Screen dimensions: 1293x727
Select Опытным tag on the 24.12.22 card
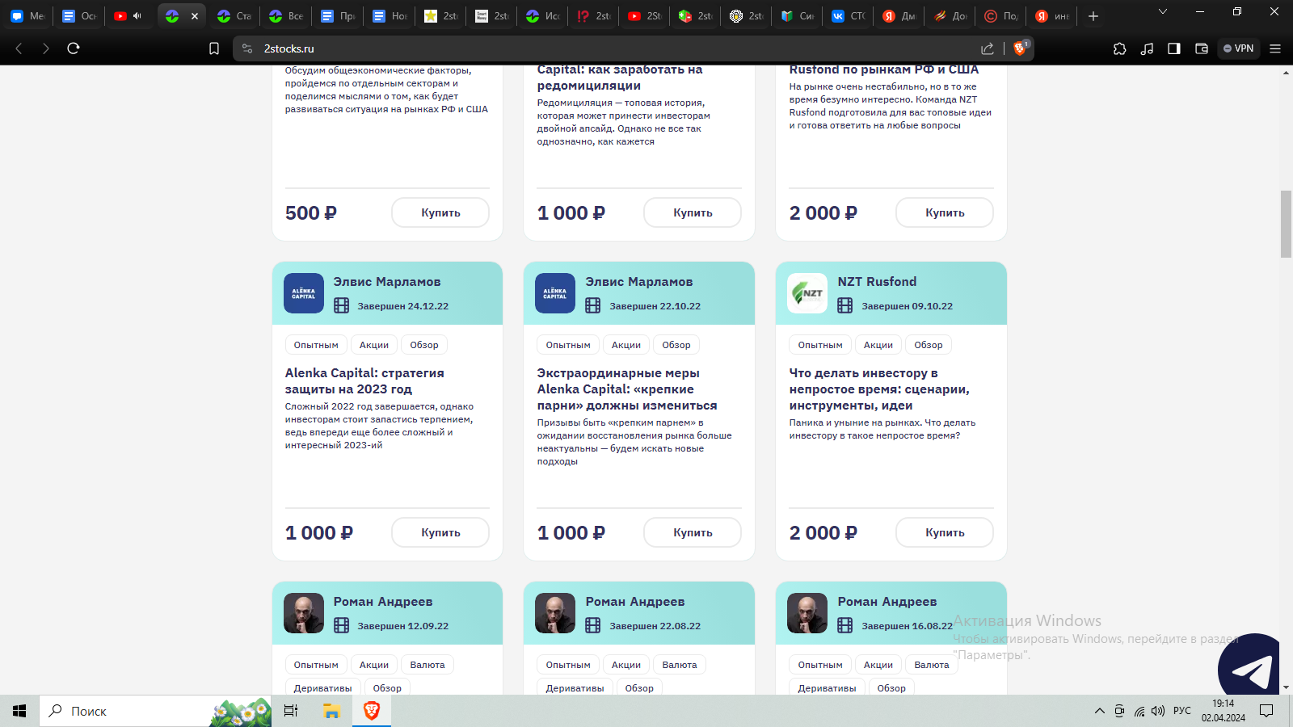click(316, 345)
